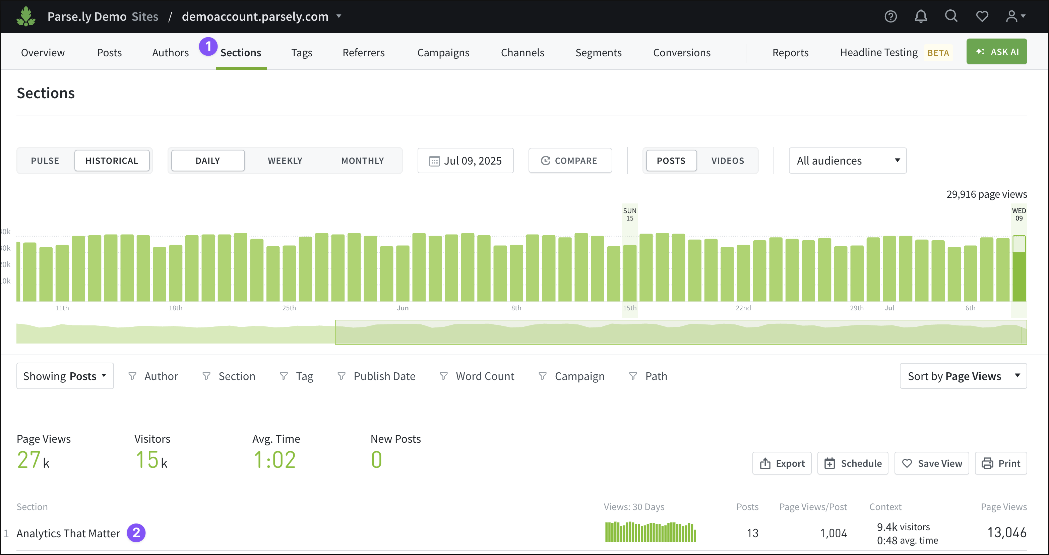
Task: Click the Schedule button
Action: click(x=853, y=464)
